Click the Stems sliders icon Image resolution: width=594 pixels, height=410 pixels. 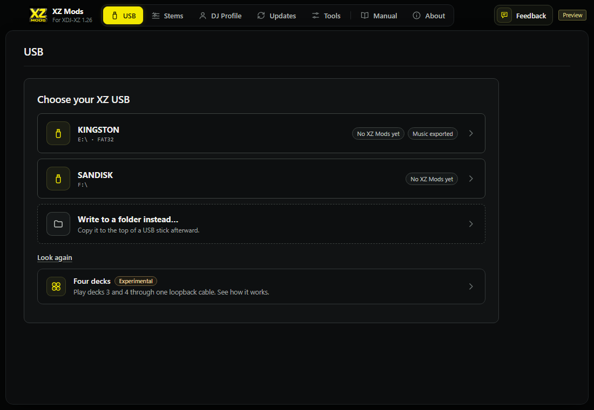click(x=156, y=16)
